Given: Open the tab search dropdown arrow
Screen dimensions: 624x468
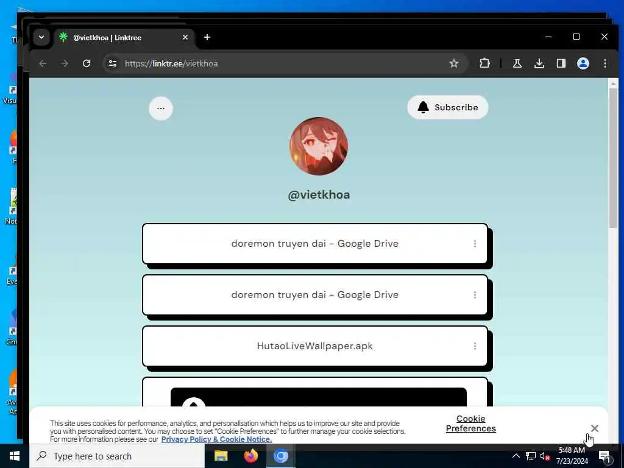Looking at the screenshot, I should pos(41,37).
